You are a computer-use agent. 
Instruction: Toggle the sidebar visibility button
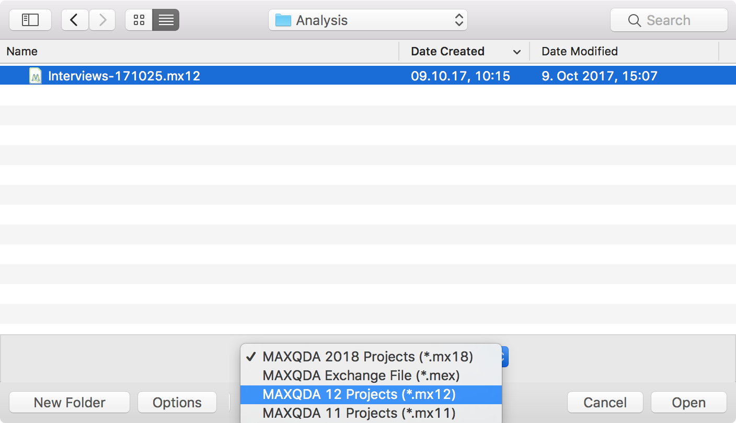[30, 20]
